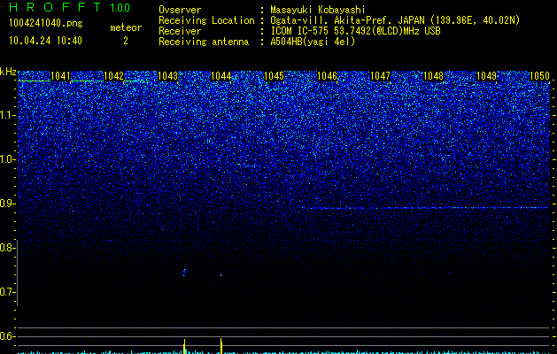Viewport: 557px width, 354px height.
Task: Click the HROFFT 1.0.0 title text
Action: pos(70,7)
